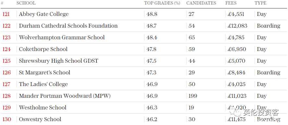Image resolution: width=288 pixels, height=125 pixels.
Task: Click the £12,083 fees cell
Action: tap(237, 26)
